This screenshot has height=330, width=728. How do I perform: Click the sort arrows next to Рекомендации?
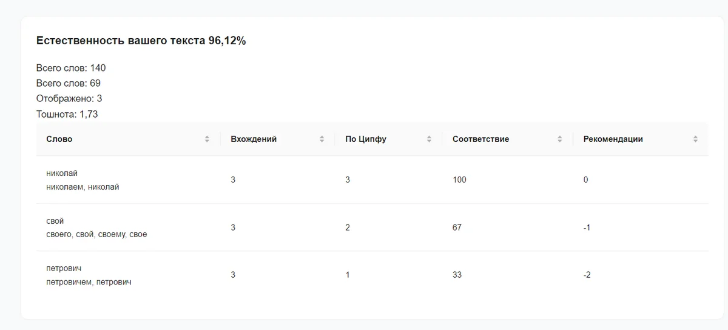click(x=695, y=139)
